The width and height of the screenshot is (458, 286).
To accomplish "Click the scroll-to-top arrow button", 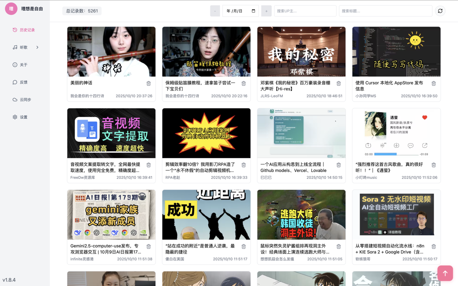I will point(445,273).
